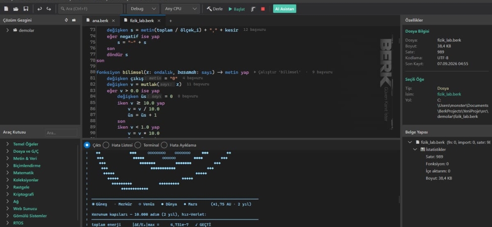Open the 12 başvuru references link

255,30
